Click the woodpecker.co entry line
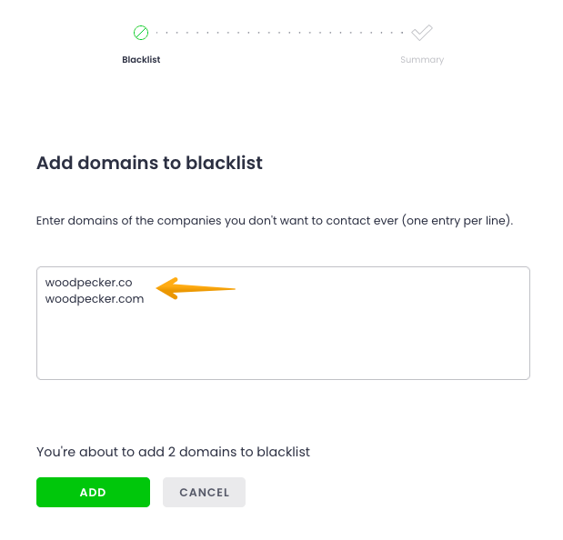 point(89,283)
